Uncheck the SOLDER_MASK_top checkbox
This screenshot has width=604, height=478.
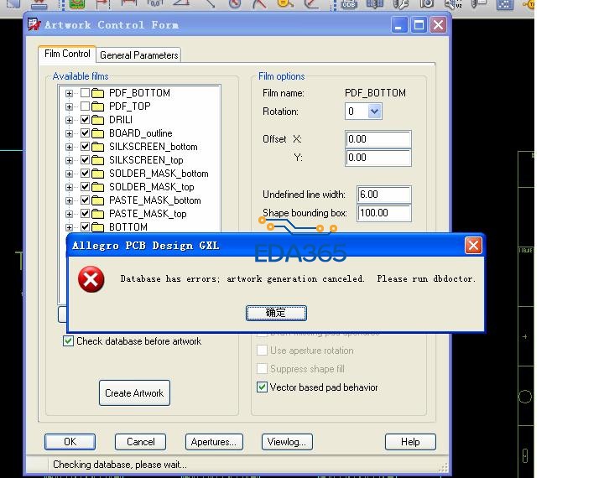click(85, 187)
